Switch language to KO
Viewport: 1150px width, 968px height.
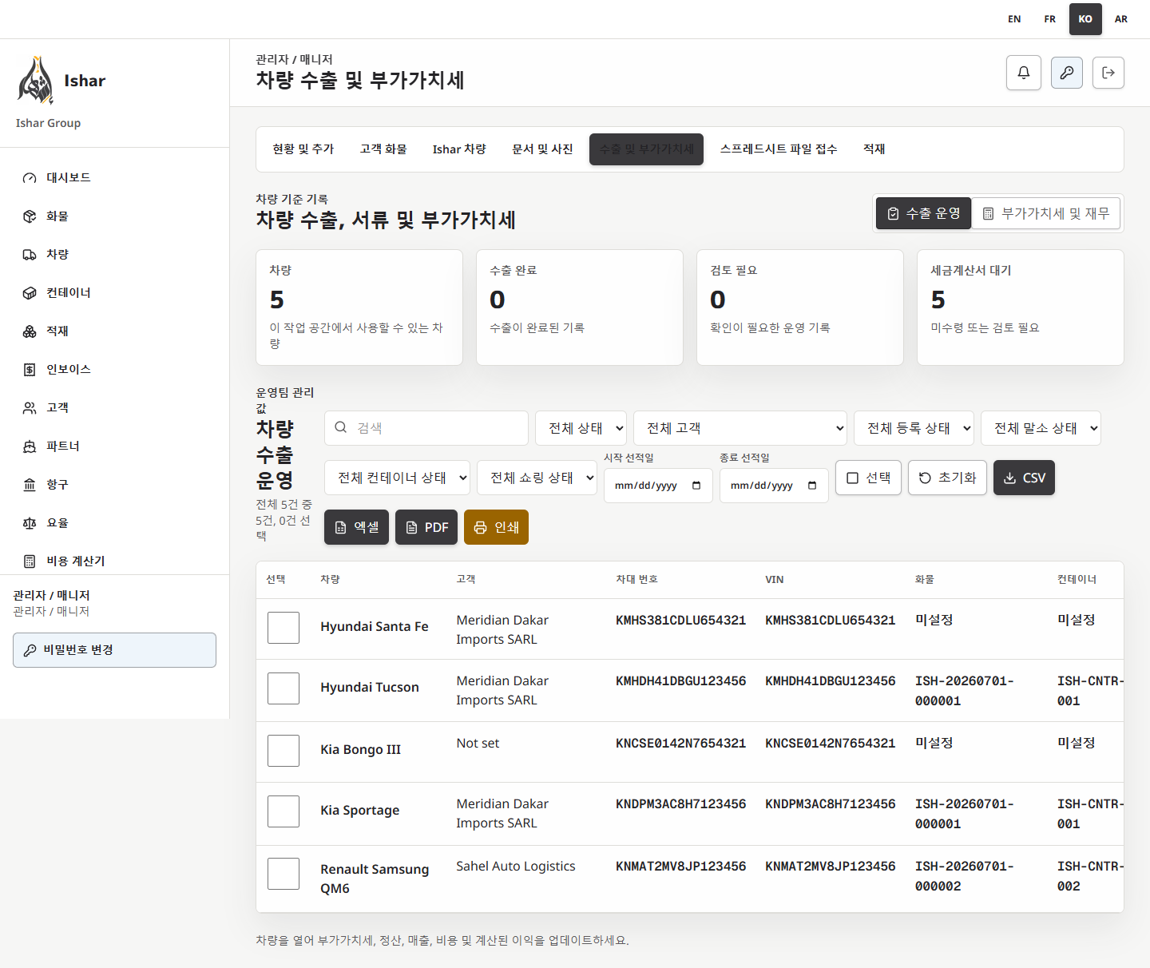1085,19
